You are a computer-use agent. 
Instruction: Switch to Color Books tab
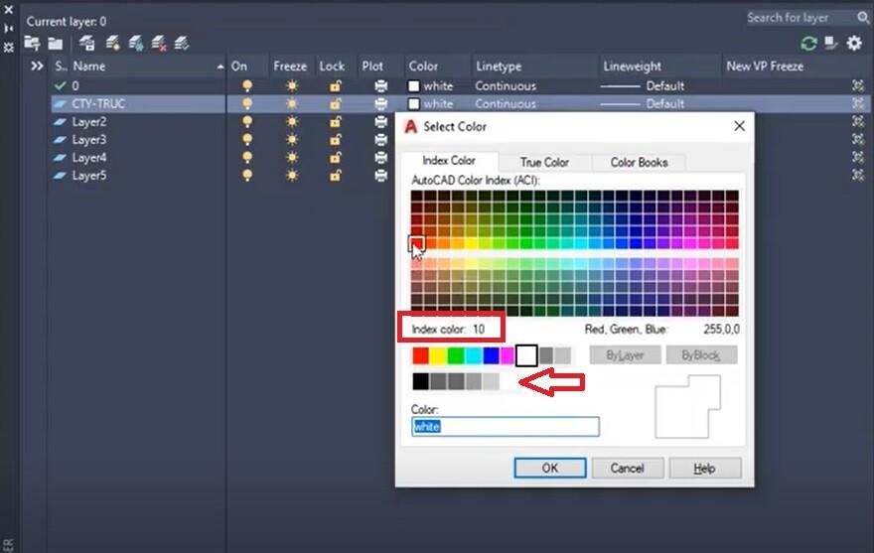(639, 162)
